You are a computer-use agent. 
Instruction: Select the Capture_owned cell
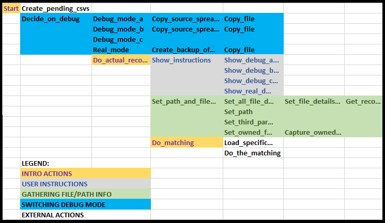tap(313, 133)
